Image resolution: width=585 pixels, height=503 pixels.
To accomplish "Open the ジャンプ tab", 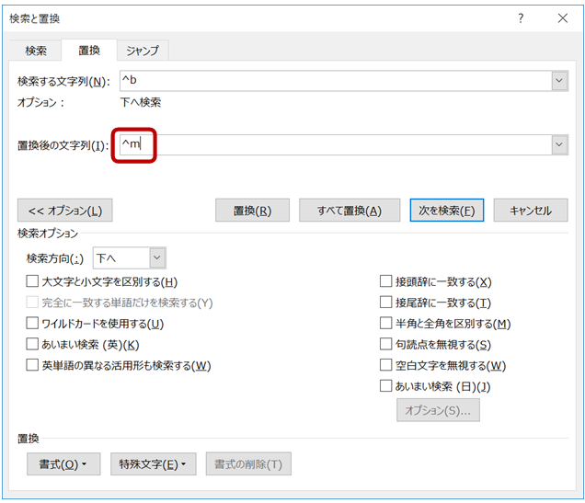I will (x=142, y=51).
